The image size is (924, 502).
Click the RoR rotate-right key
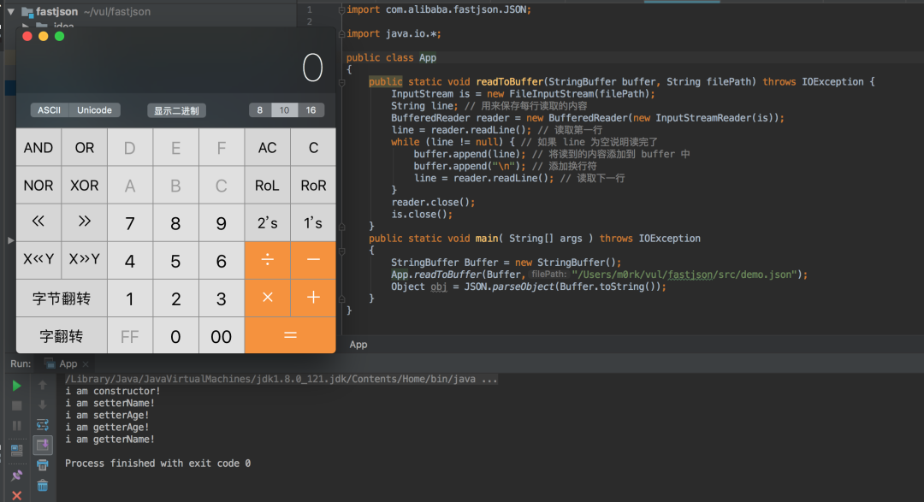313,185
